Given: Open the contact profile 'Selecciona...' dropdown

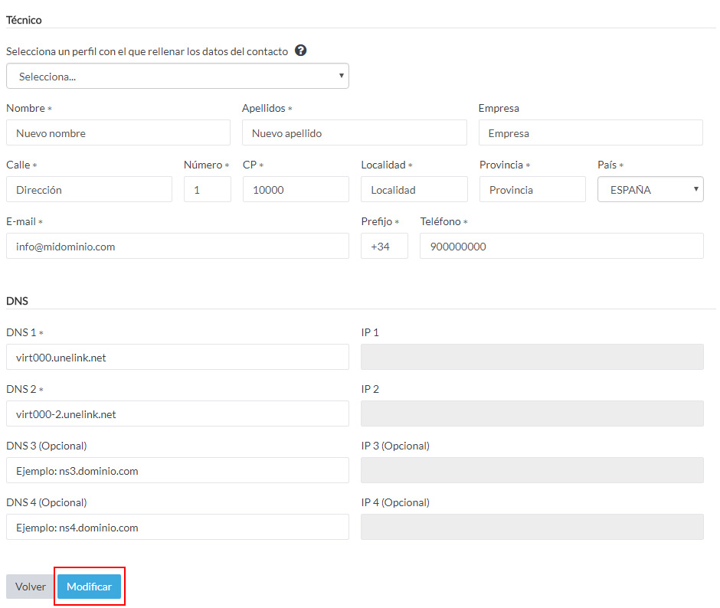Looking at the screenshot, I should pyautogui.click(x=177, y=77).
